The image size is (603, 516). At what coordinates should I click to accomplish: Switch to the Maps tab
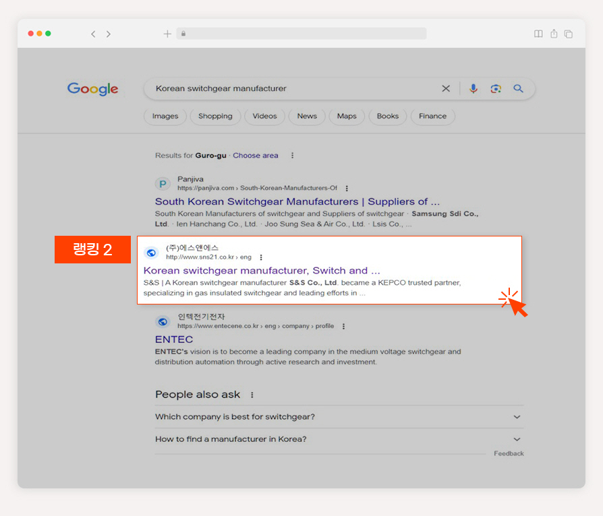point(347,116)
